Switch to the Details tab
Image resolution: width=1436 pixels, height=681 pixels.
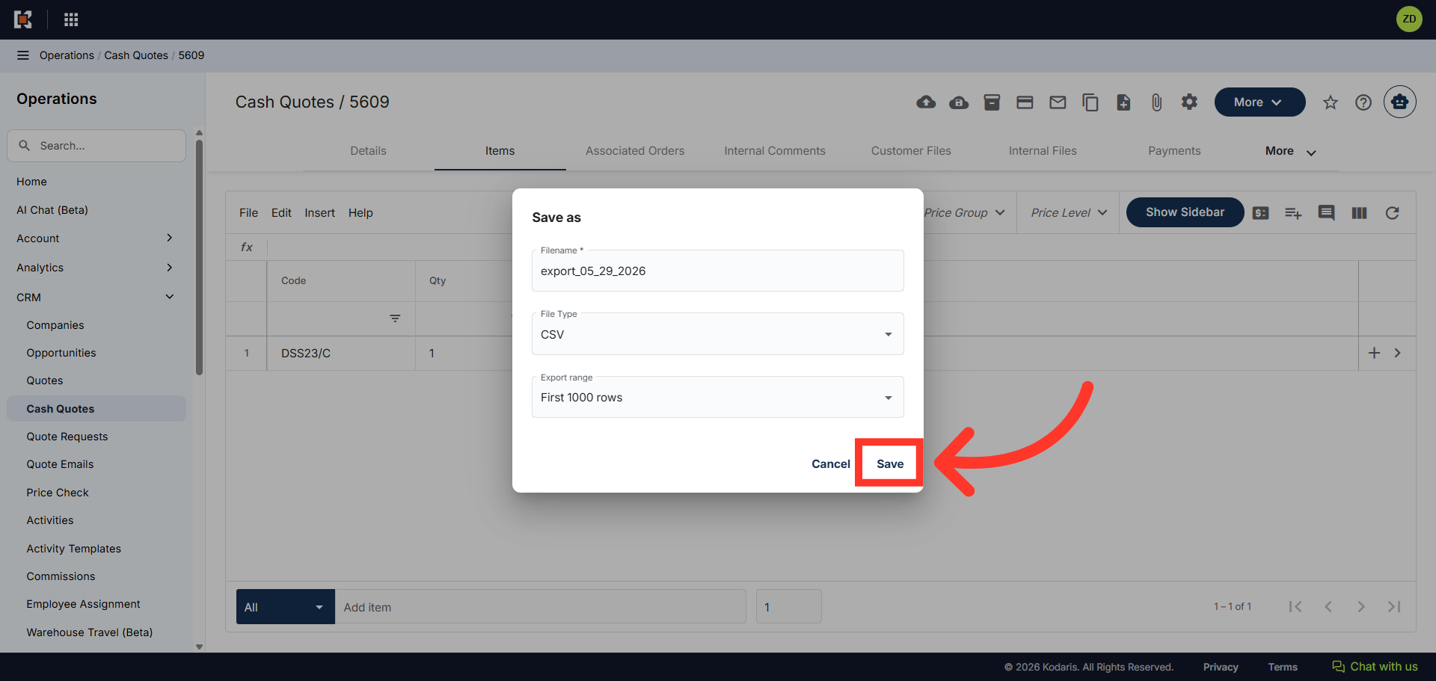coord(369,151)
